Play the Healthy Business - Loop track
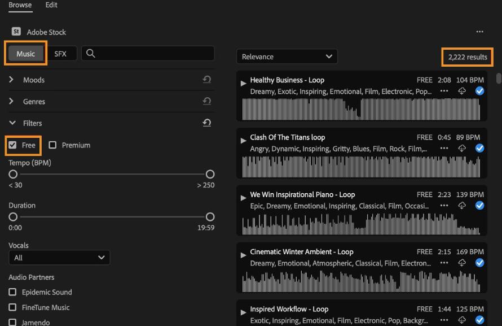This screenshot has width=502, height=326. tap(243, 83)
